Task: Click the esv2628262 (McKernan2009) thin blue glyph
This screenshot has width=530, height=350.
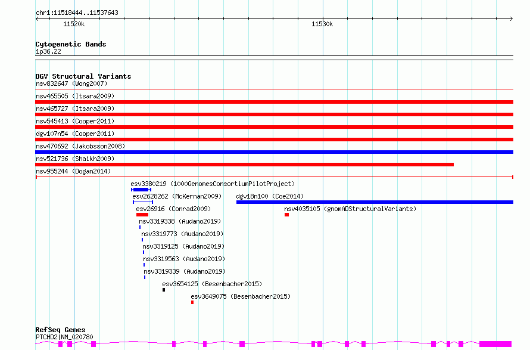Action: click(143, 202)
